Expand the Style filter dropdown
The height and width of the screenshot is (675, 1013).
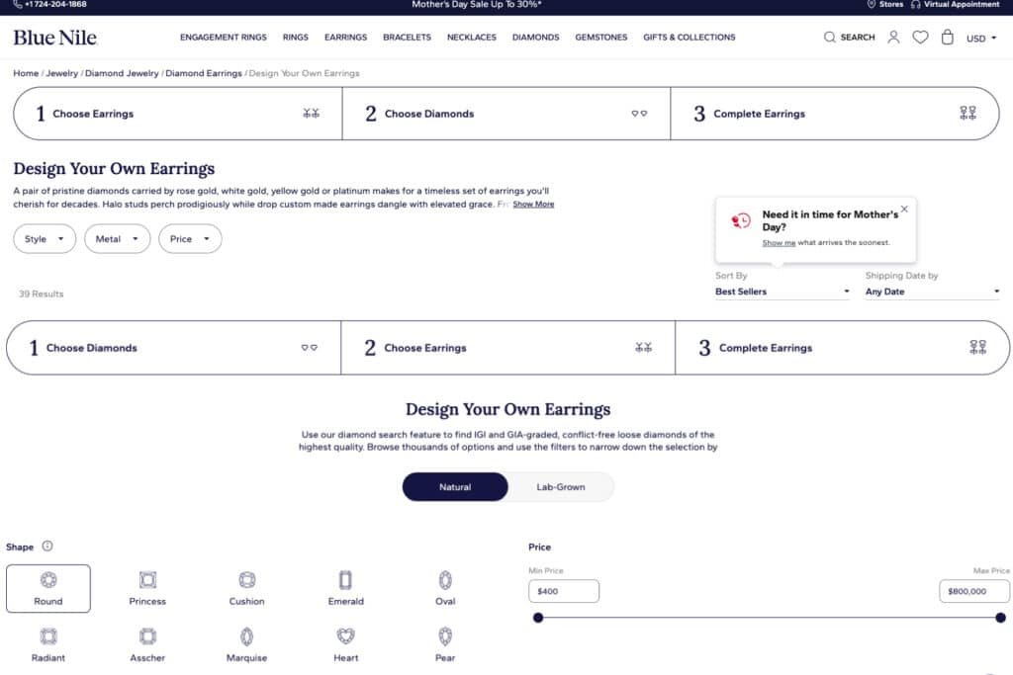tap(45, 239)
